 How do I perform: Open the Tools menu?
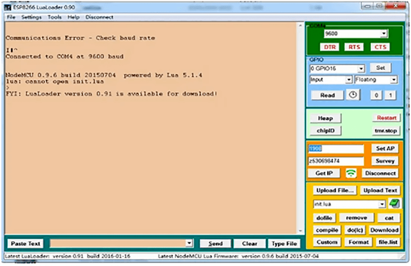[54, 17]
